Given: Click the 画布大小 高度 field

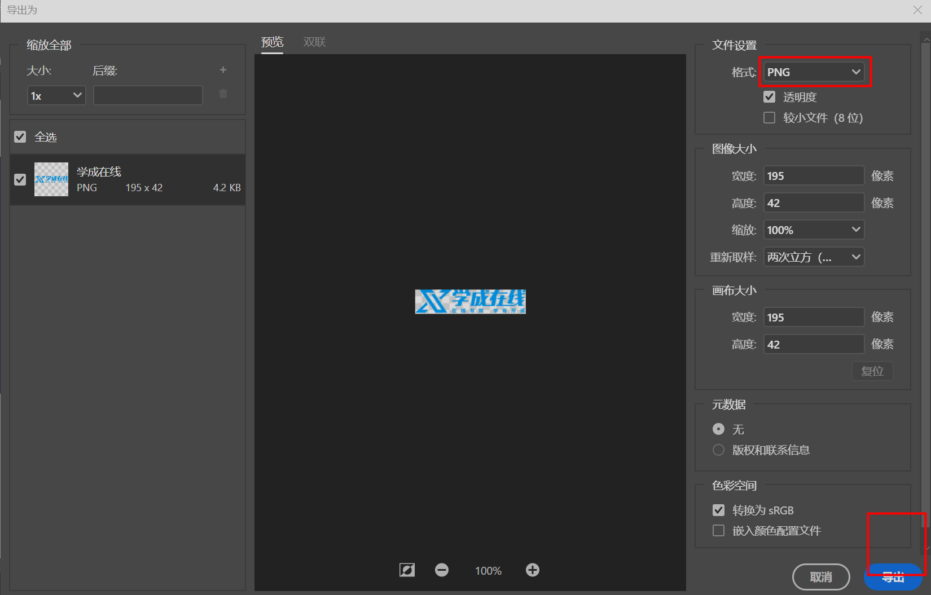Looking at the screenshot, I should point(814,345).
